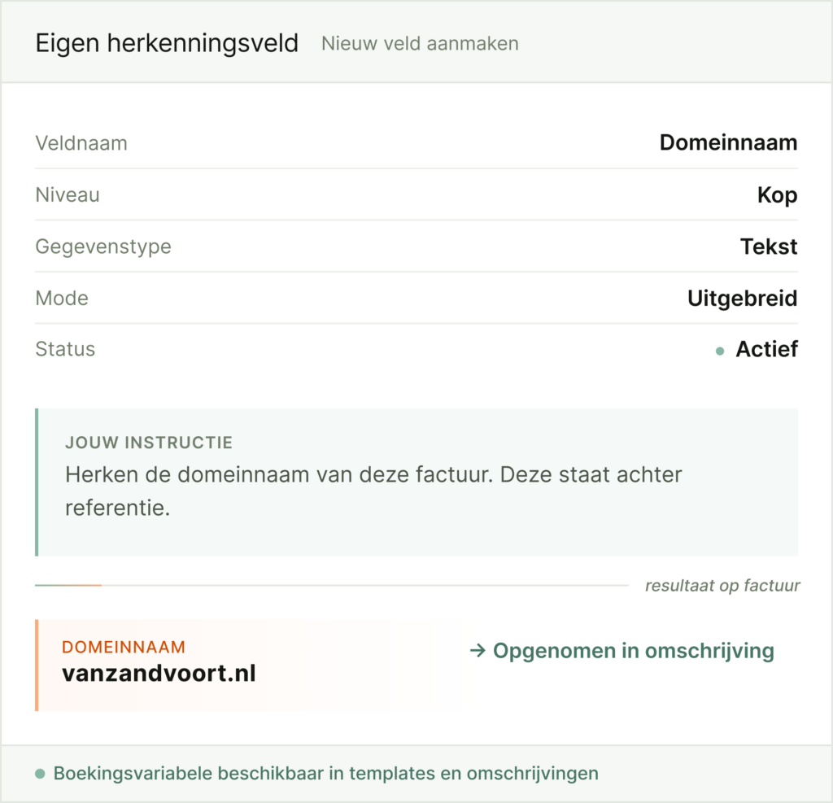
Task: Click the green-orange progress line segment
Action: pos(68,585)
